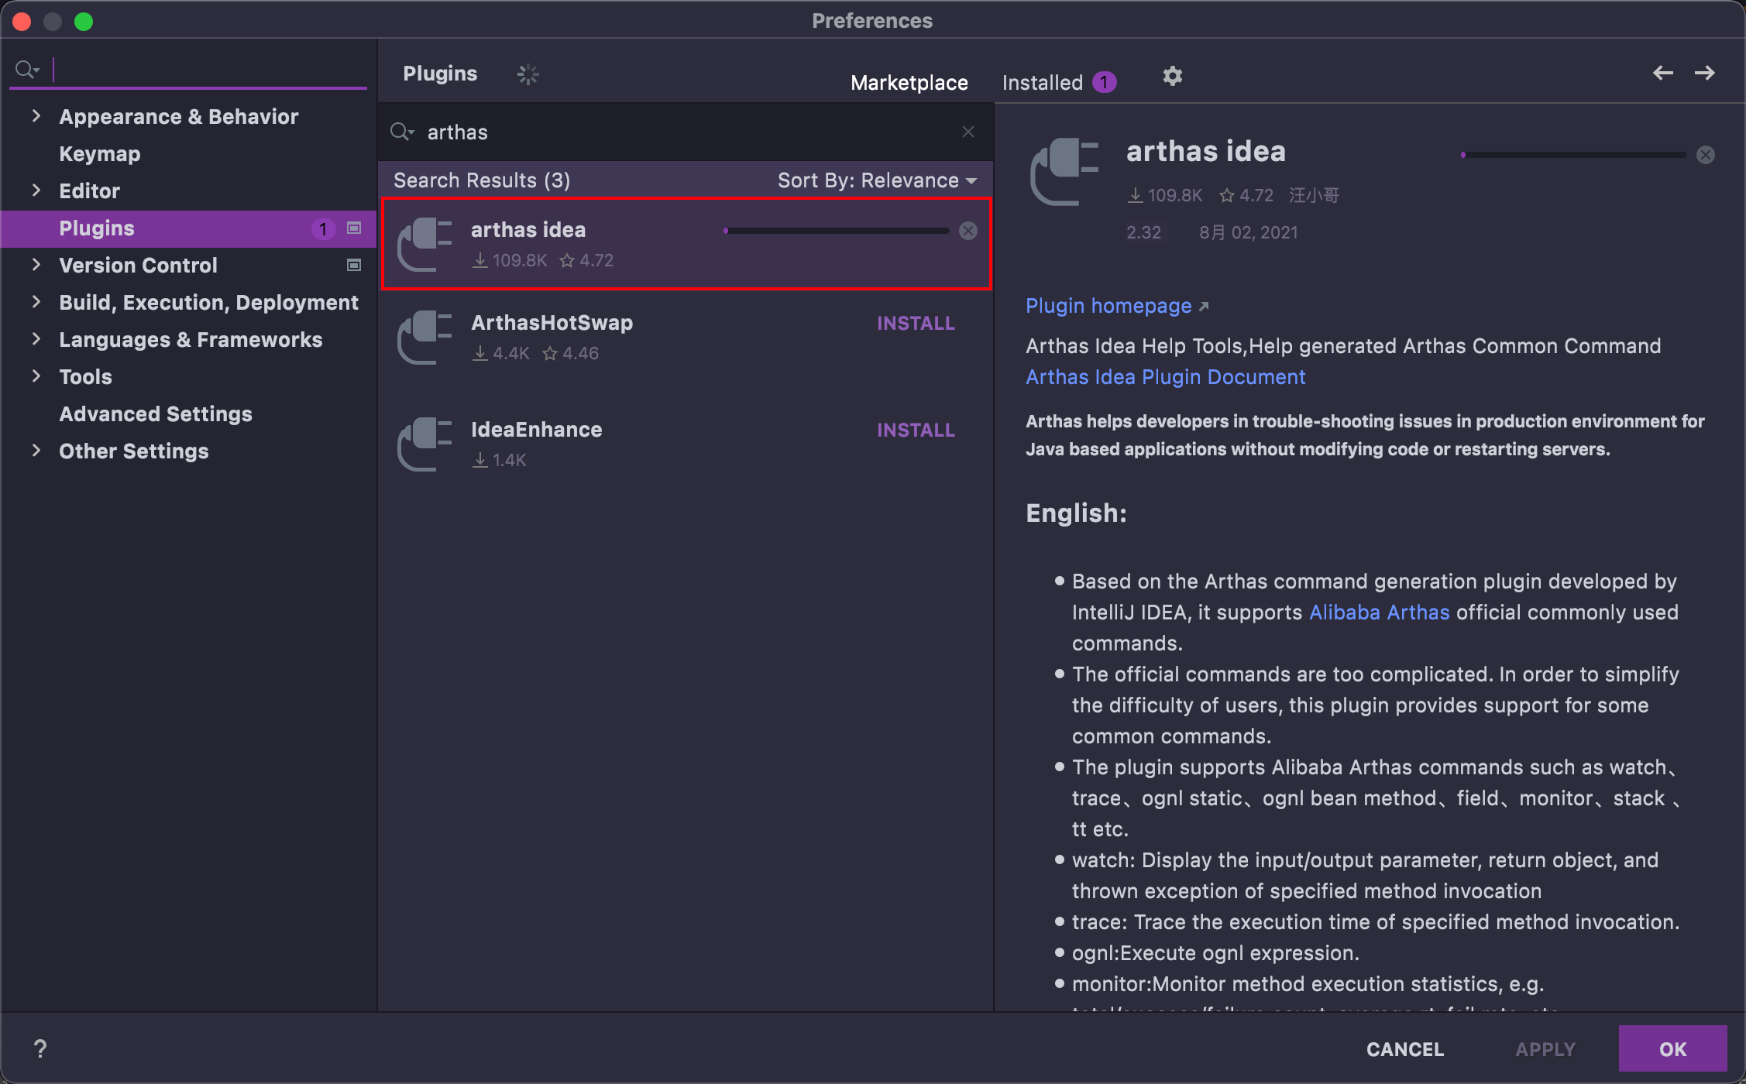The height and width of the screenshot is (1084, 1746).
Task: Click the arthas idea install progress bar
Action: pyautogui.click(x=837, y=231)
